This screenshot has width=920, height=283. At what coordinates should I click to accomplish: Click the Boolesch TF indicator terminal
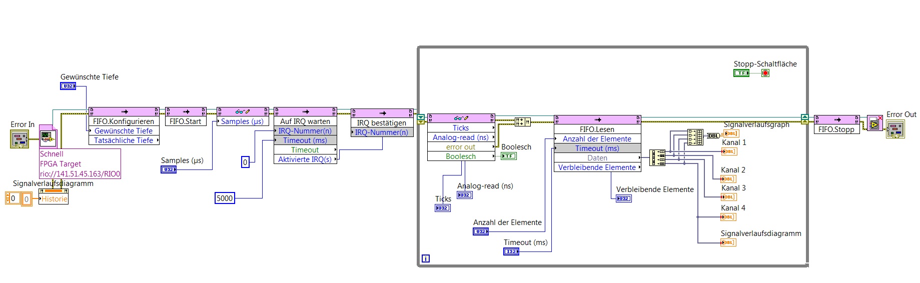(509, 156)
